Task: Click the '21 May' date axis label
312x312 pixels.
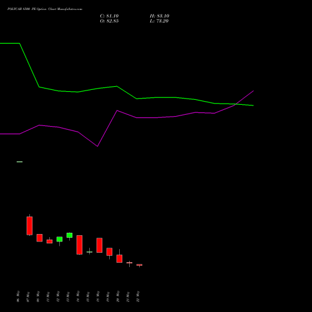Action: (128, 296)
